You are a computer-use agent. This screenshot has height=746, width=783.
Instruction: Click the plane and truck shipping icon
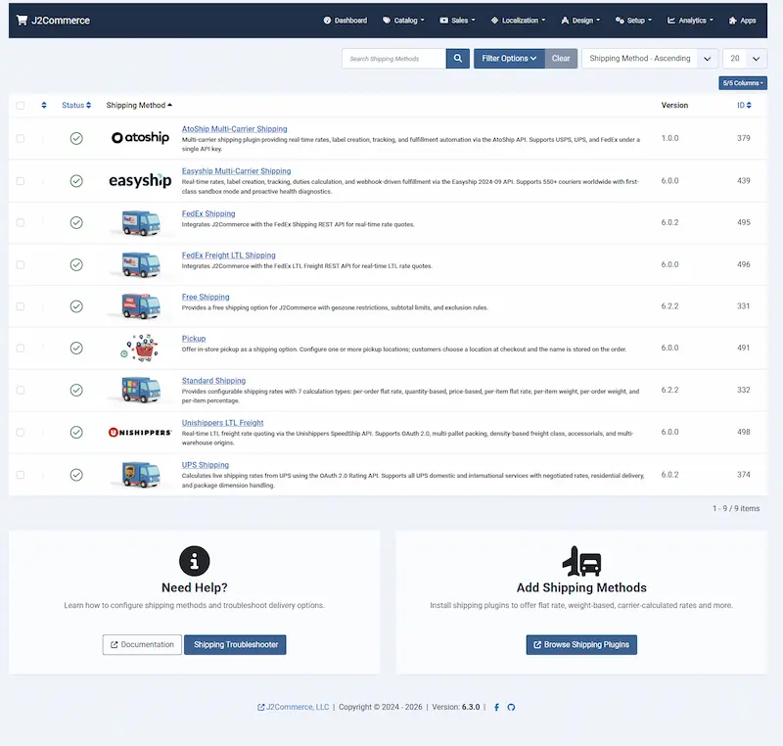tap(581, 561)
